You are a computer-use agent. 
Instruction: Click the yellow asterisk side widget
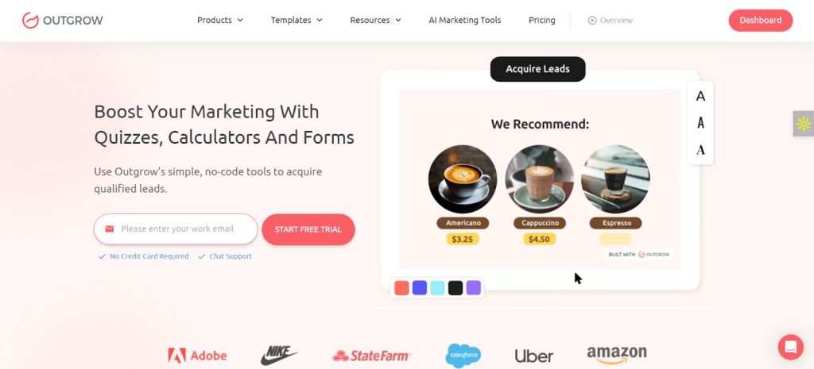(x=803, y=123)
